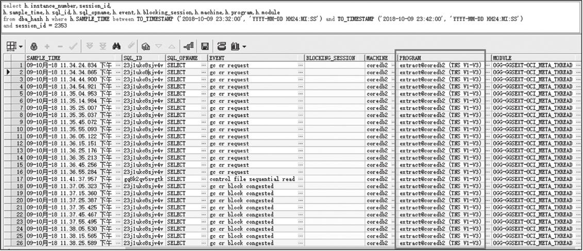Screen dimensions: 583x251
Task: Click SQL_ID cell 'gq8k2qv5svgtk'
Action: pyautogui.click(x=143, y=179)
